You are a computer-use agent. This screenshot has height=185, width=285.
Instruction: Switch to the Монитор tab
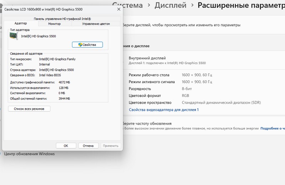pos(54,24)
